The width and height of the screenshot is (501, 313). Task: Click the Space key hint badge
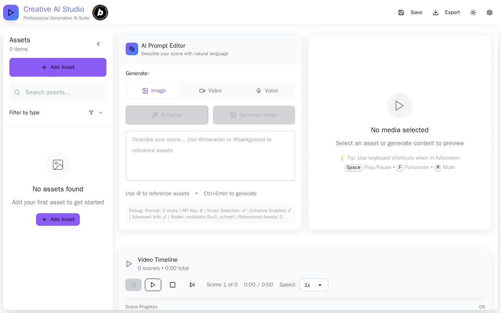(353, 167)
